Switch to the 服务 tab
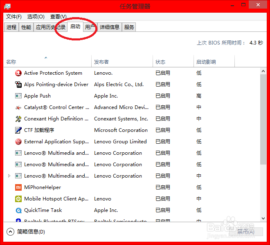The width and height of the screenshot is (270, 245). (x=129, y=27)
